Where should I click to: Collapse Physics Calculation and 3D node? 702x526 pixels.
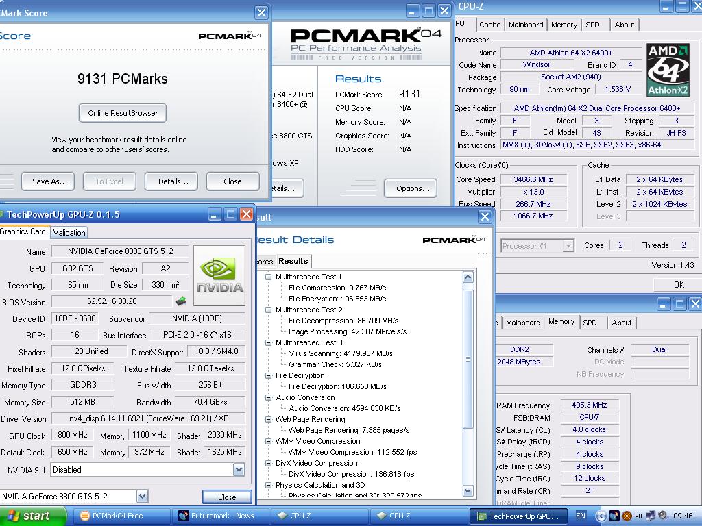pyautogui.click(x=268, y=485)
